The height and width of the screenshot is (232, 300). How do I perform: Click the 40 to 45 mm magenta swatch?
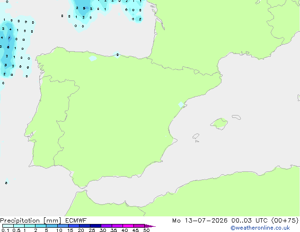(x=128, y=226)
